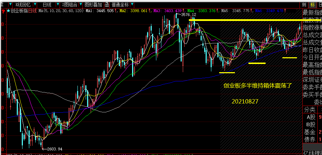Click the 债券 row in category table
This screenshot has height=155, width=322.
(312, 139)
